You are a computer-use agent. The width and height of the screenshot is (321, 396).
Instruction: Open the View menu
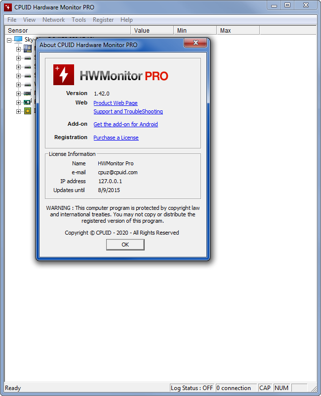tap(29, 20)
